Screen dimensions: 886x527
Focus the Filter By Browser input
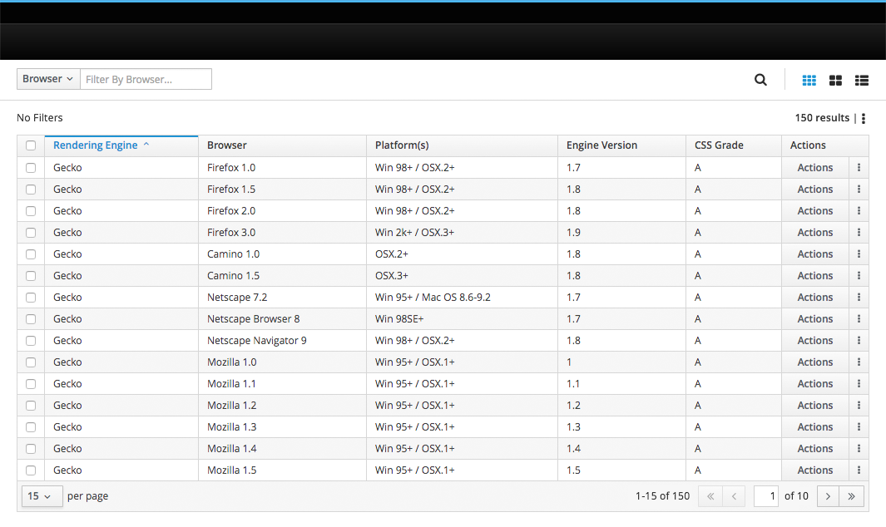(x=146, y=79)
